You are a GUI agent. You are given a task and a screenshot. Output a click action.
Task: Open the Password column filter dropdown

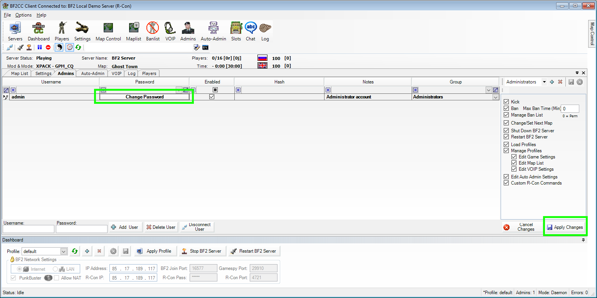coord(179,90)
